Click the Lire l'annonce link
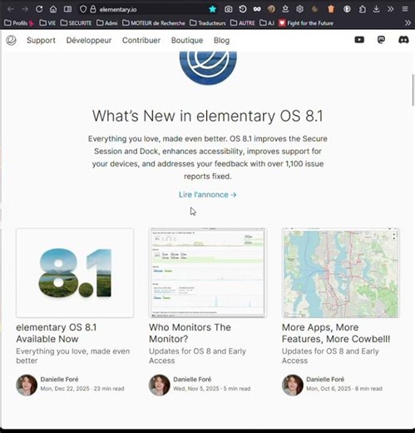415x433 pixels. coord(208,195)
